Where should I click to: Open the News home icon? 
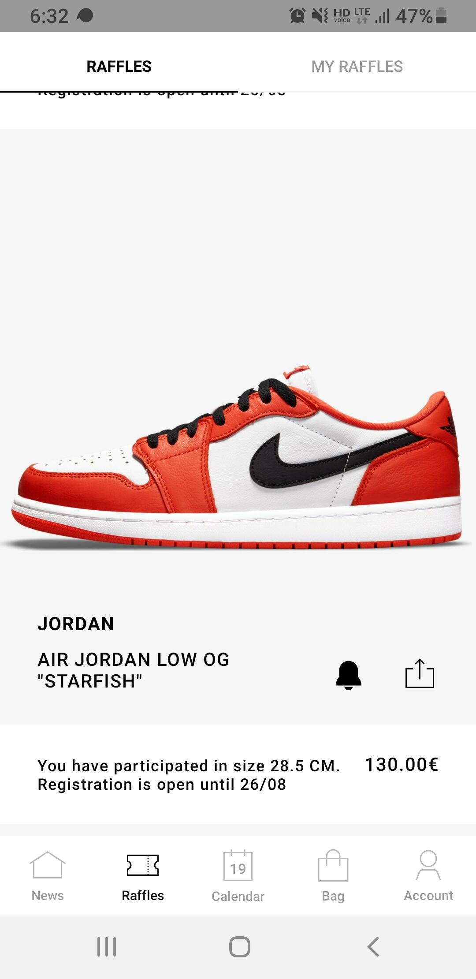(48, 865)
